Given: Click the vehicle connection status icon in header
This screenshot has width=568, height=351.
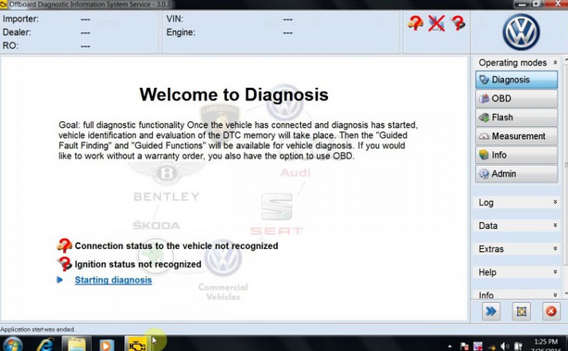Looking at the screenshot, I should click(x=415, y=23).
